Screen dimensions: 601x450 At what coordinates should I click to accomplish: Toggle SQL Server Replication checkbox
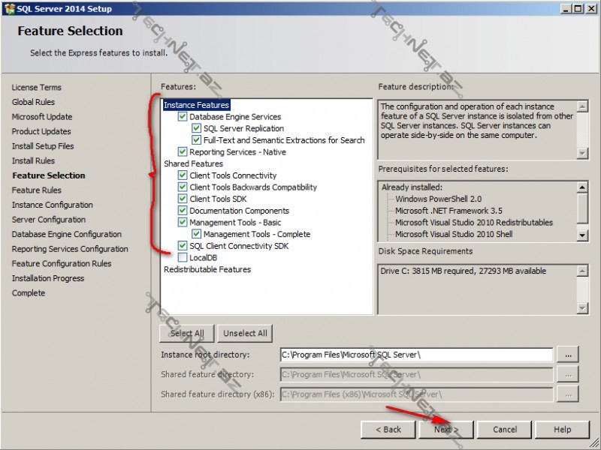(197, 128)
